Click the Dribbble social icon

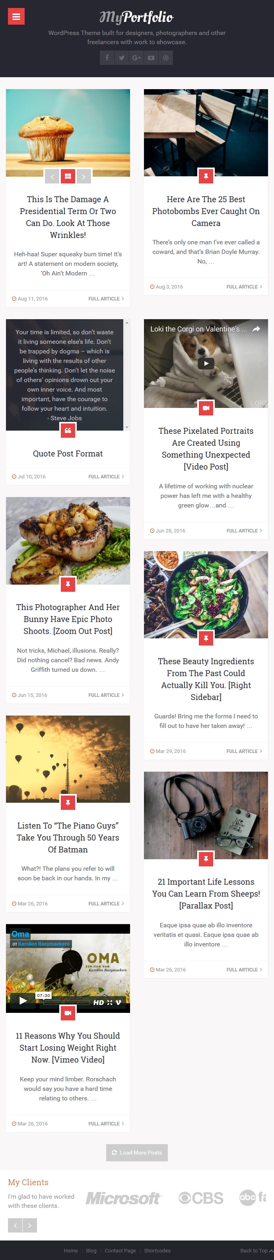(165, 58)
